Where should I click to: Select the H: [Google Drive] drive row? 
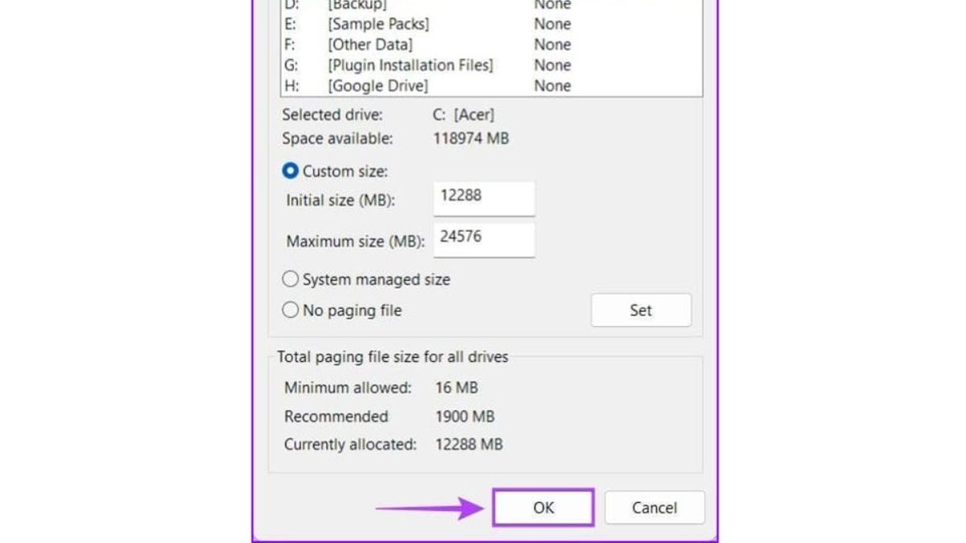point(378,86)
